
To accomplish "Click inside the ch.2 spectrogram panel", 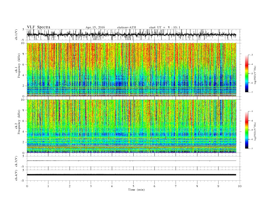I will tap(132, 126).
